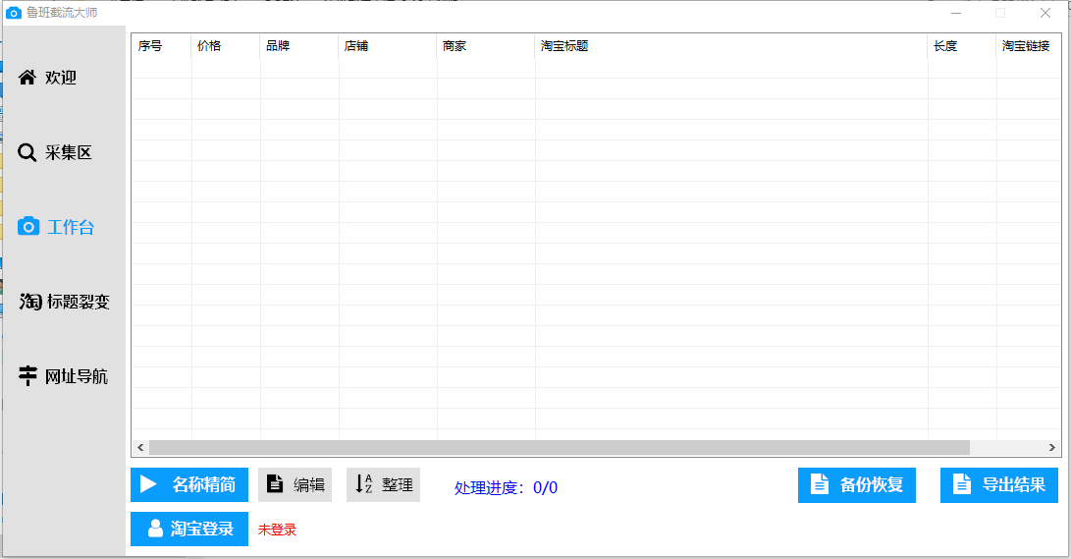The width and height of the screenshot is (1071, 559).
Task: Click the horizontal scrollbar thumb
Action: [560, 447]
